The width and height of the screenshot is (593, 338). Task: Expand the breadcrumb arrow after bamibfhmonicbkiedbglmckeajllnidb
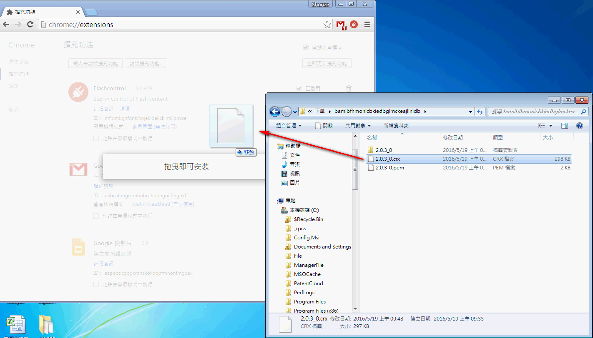click(x=425, y=112)
